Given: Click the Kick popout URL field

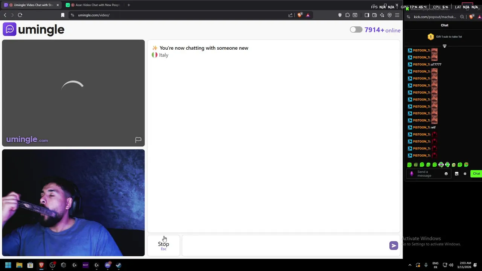Looking at the screenshot, I should coord(435,17).
